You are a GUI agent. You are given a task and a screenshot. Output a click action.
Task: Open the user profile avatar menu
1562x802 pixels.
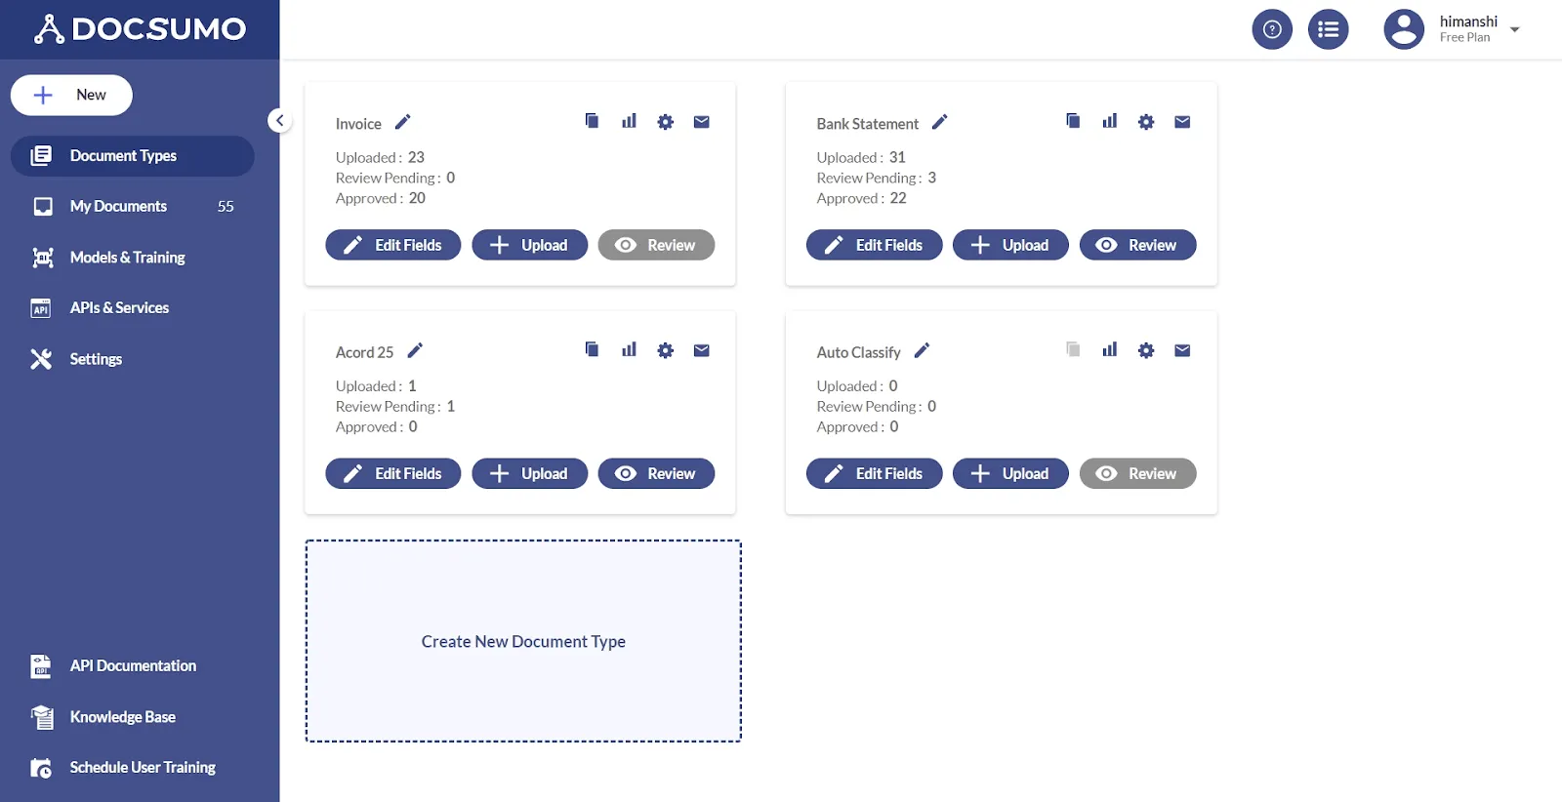pos(1404,28)
